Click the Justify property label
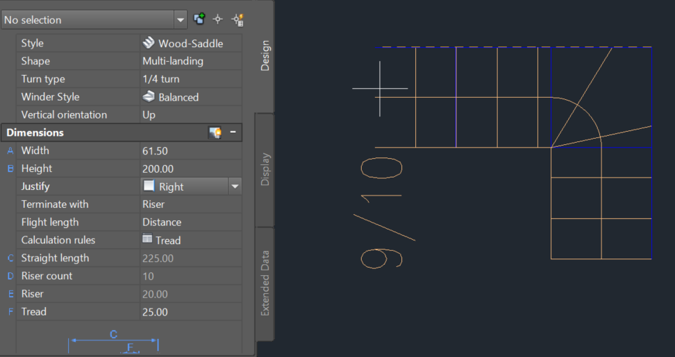Image resolution: width=675 pixels, height=357 pixels. point(35,186)
